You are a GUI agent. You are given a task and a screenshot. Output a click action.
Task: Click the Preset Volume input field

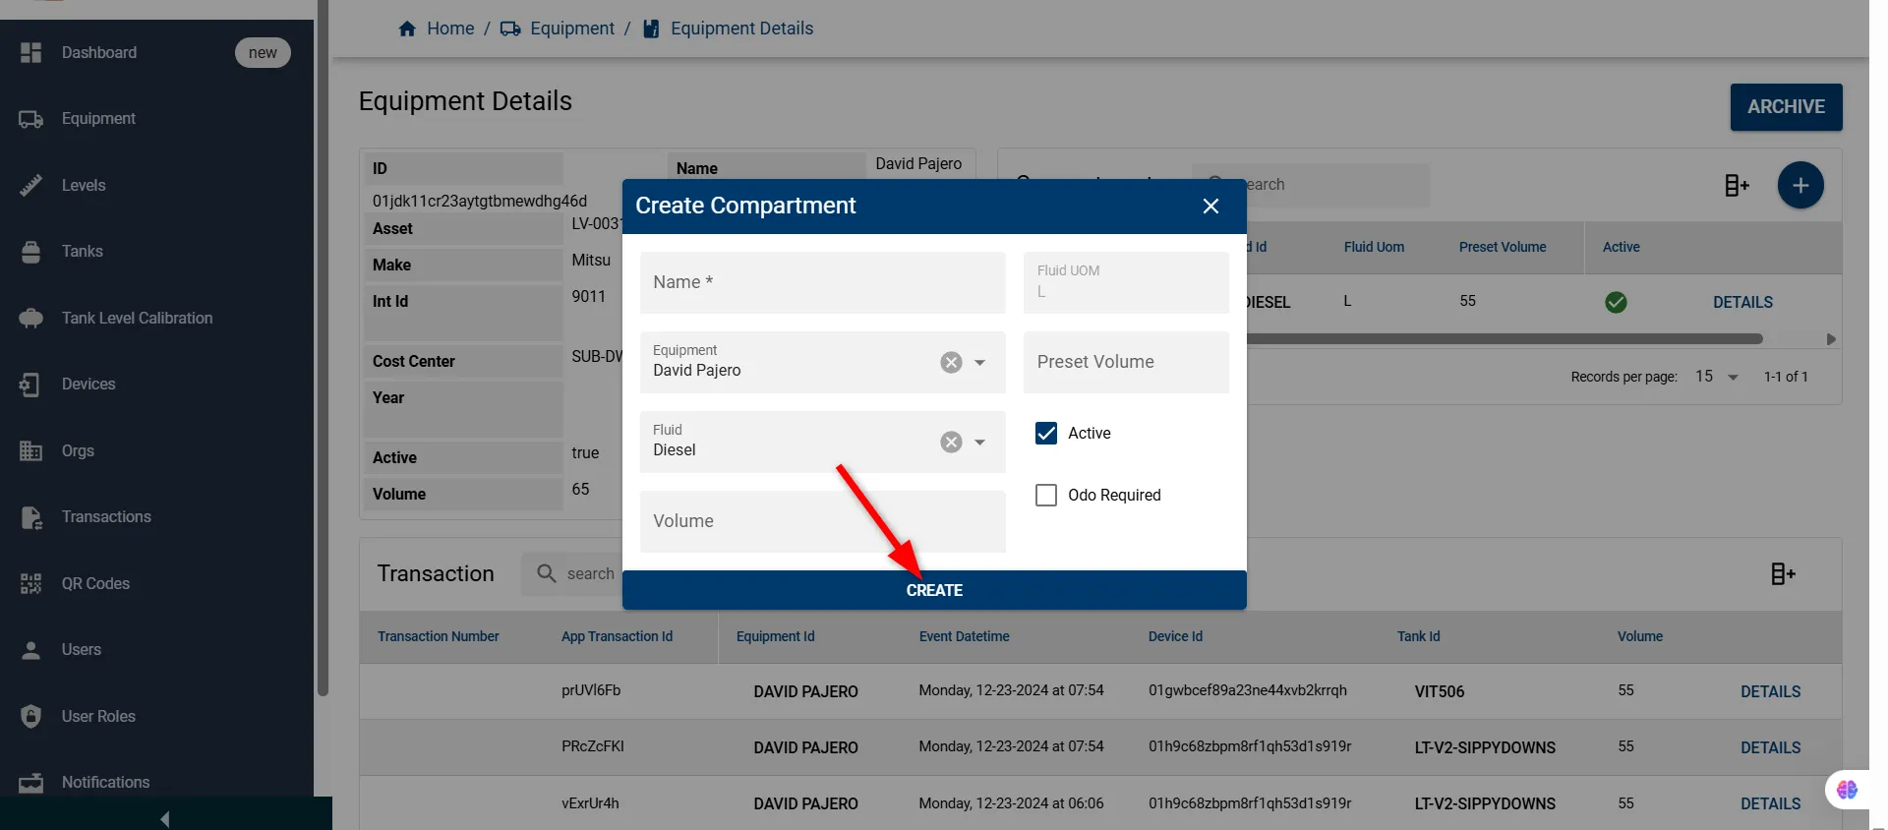click(1126, 362)
